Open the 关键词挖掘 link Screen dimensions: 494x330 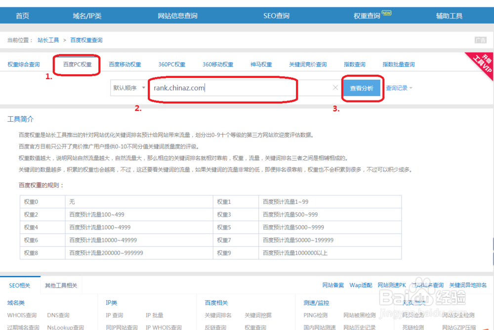(258, 315)
